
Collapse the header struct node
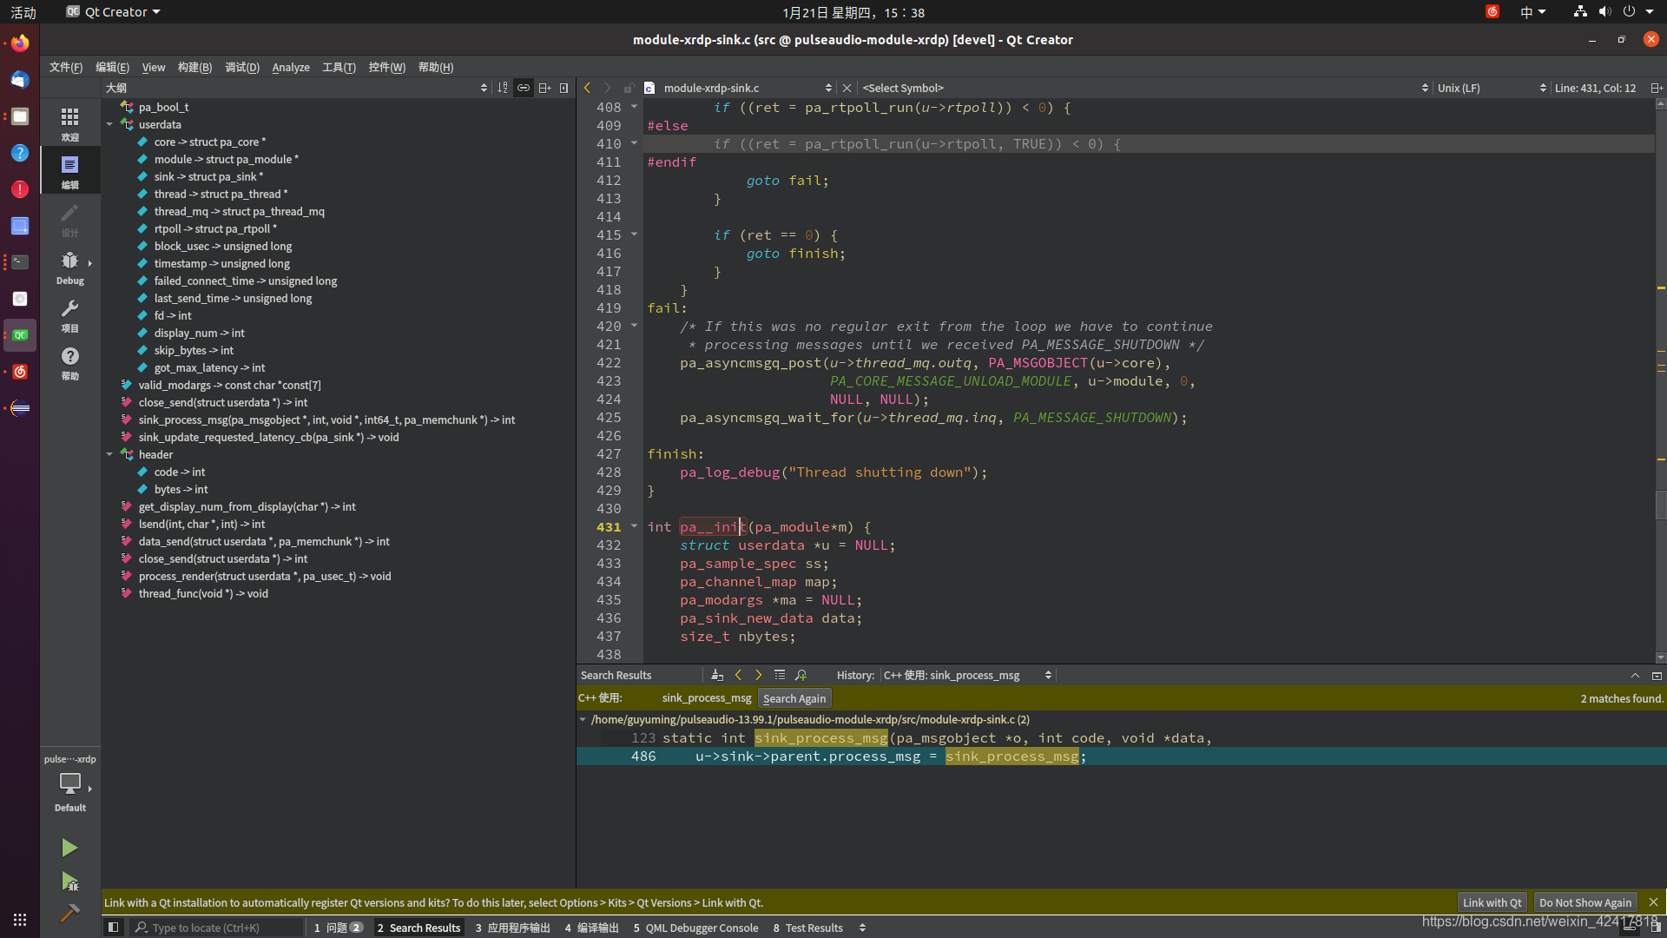pos(109,455)
